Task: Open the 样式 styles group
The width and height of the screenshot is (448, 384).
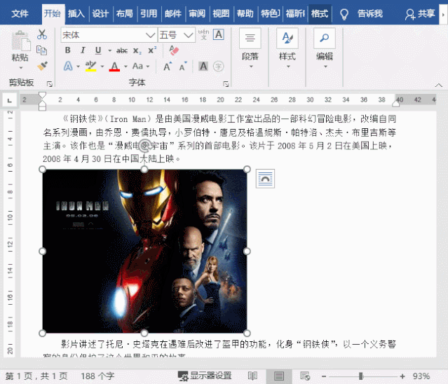Action: click(287, 48)
